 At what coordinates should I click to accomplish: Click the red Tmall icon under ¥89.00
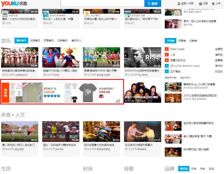coord(101,96)
